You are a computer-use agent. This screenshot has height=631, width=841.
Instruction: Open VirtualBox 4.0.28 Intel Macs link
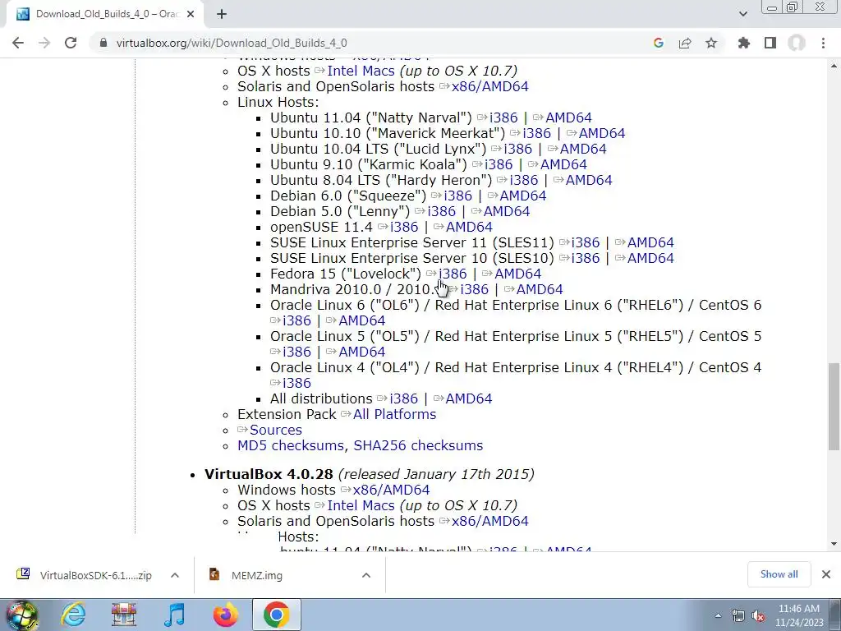pyautogui.click(x=361, y=505)
